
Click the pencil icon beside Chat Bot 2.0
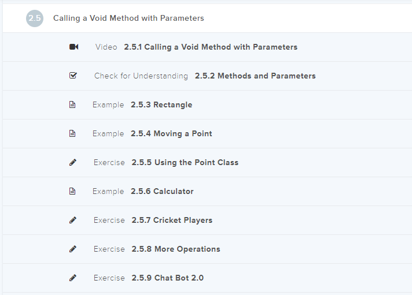click(72, 278)
